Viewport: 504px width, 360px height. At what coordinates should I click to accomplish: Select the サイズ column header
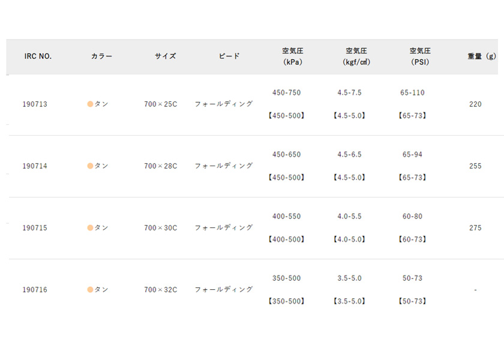(165, 56)
